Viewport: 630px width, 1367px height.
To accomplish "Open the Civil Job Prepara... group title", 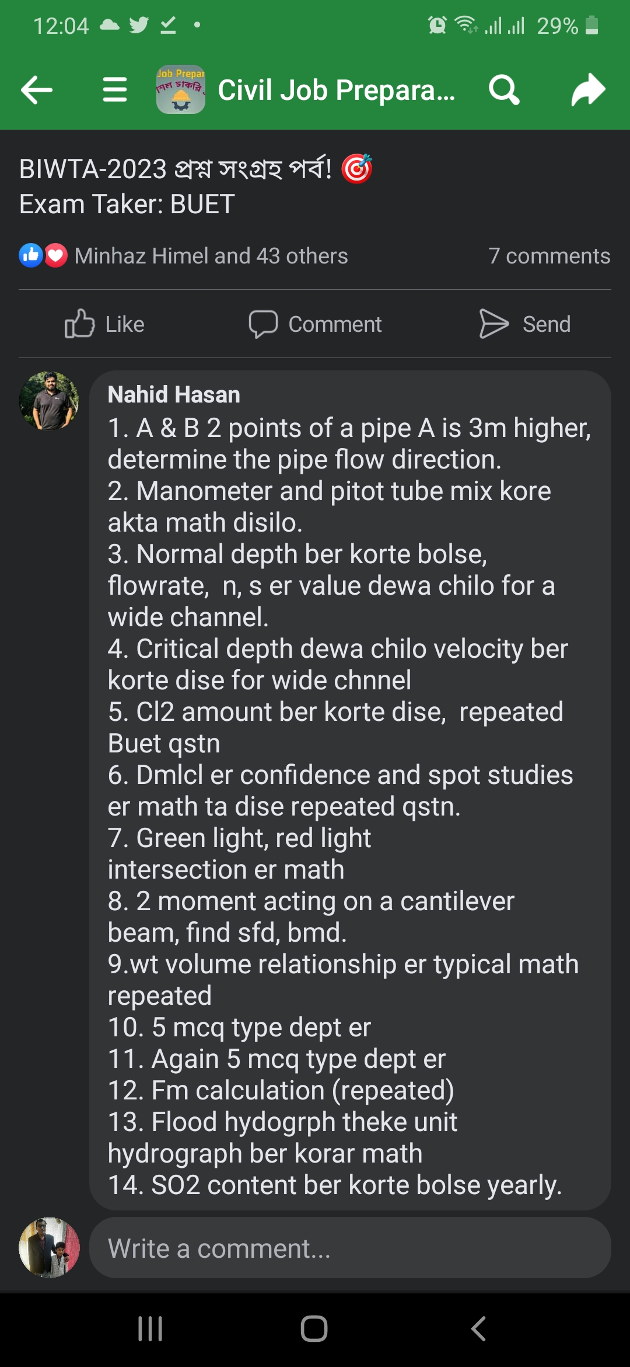I will (336, 90).
